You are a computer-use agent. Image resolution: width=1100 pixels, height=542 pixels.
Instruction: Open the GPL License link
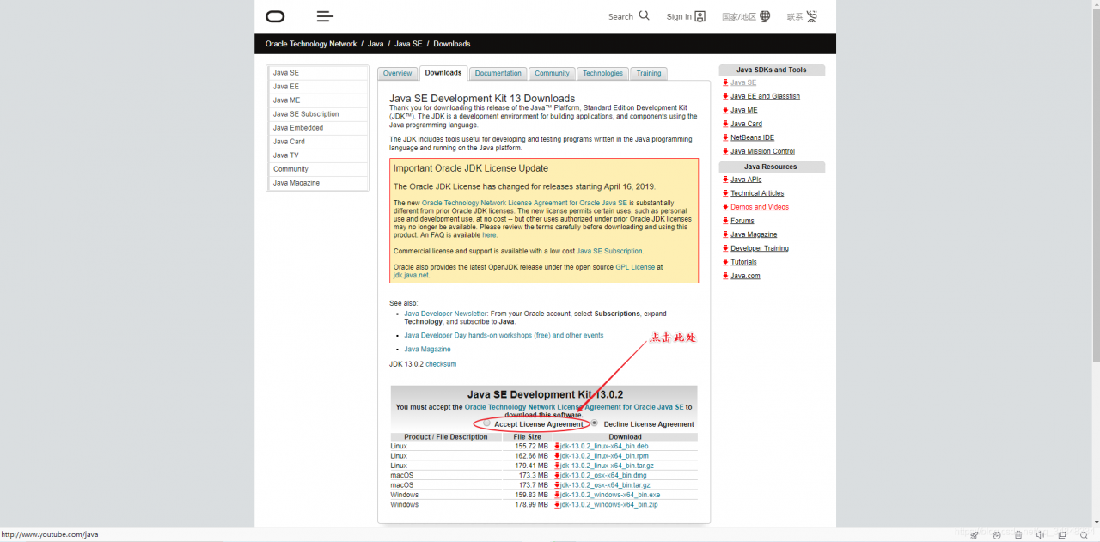[635, 267]
